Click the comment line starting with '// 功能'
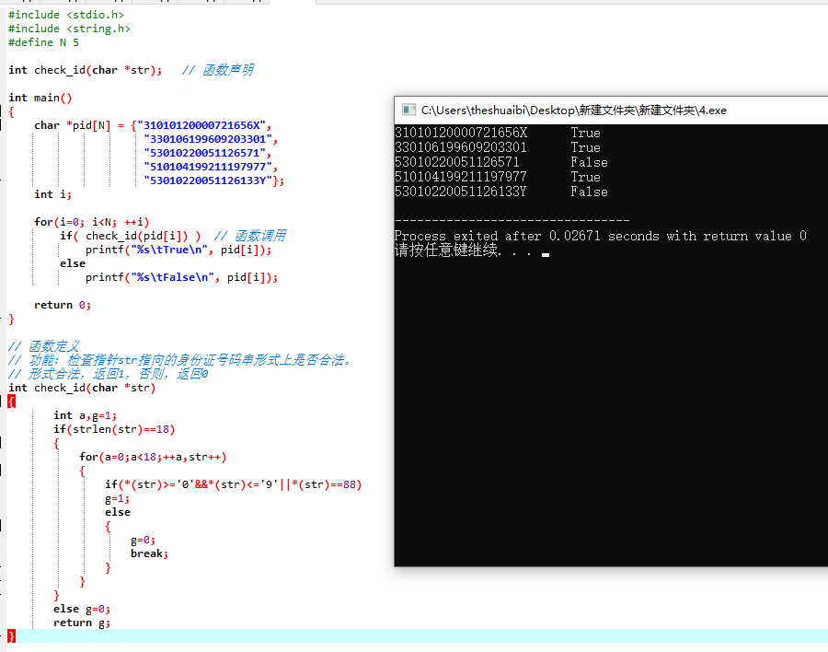Screen dimensions: 828x652 tap(179, 360)
